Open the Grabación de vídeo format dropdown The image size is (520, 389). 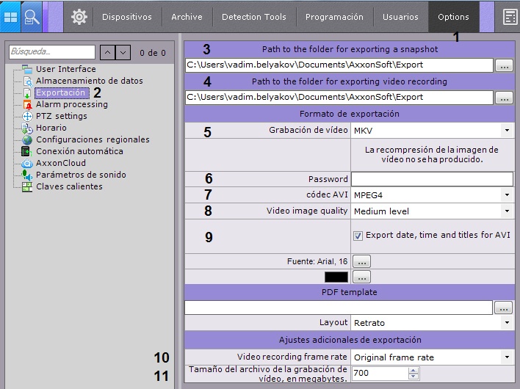point(507,131)
